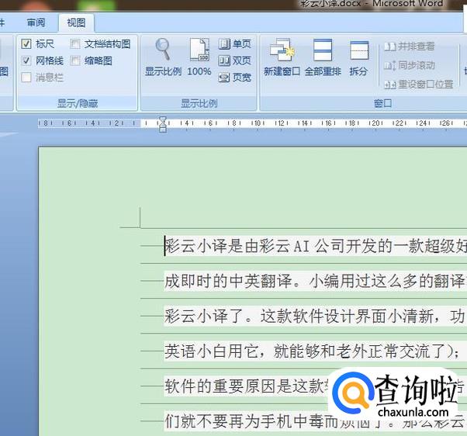Enable the 缩略图 thumbnails checkbox
The height and width of the screenshot is (436, 467).
pyautogui.click(x=75, y=61)
